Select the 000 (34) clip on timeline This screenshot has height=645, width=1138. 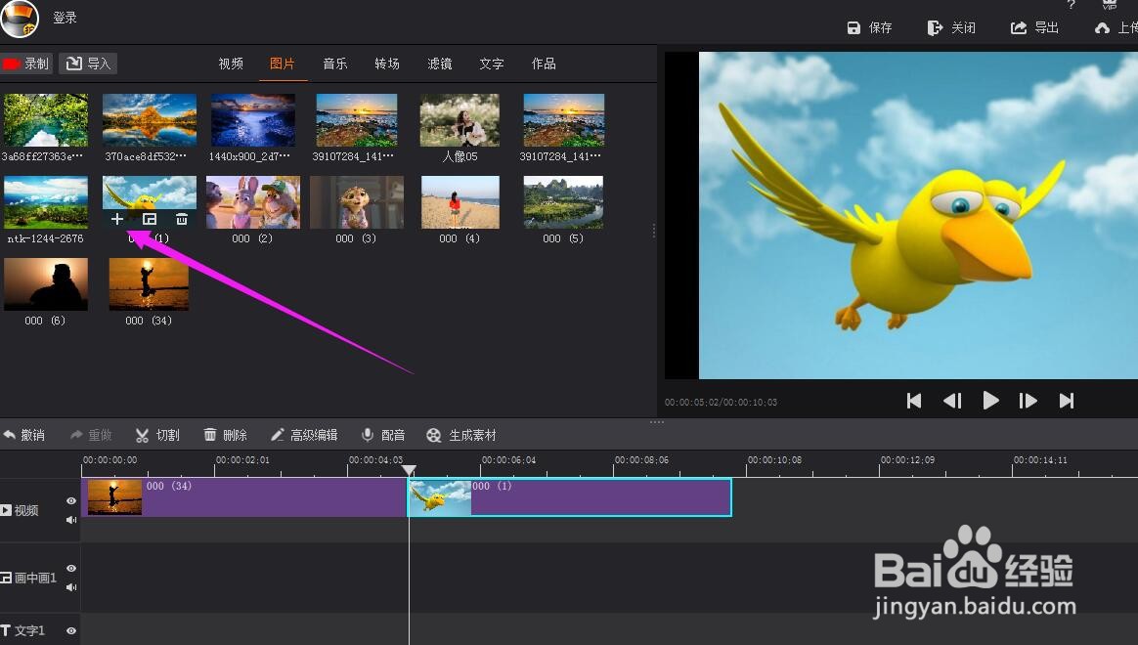244,497
